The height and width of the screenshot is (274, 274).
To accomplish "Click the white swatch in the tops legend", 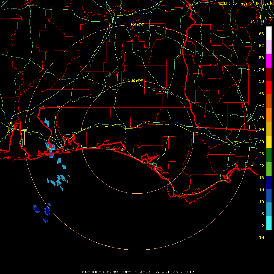I will 269,33.
